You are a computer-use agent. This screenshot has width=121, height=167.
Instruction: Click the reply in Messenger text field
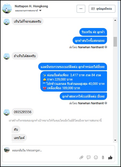[45, 150]
